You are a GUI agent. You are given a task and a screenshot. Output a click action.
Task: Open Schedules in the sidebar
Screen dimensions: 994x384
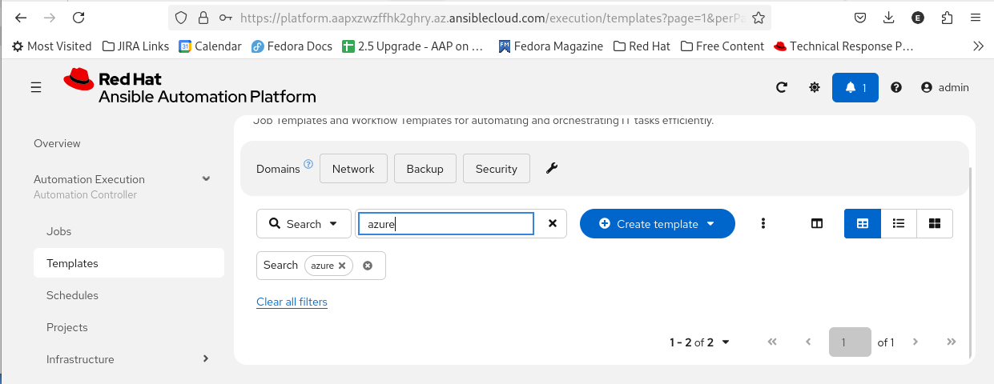[x=72, y=295]
